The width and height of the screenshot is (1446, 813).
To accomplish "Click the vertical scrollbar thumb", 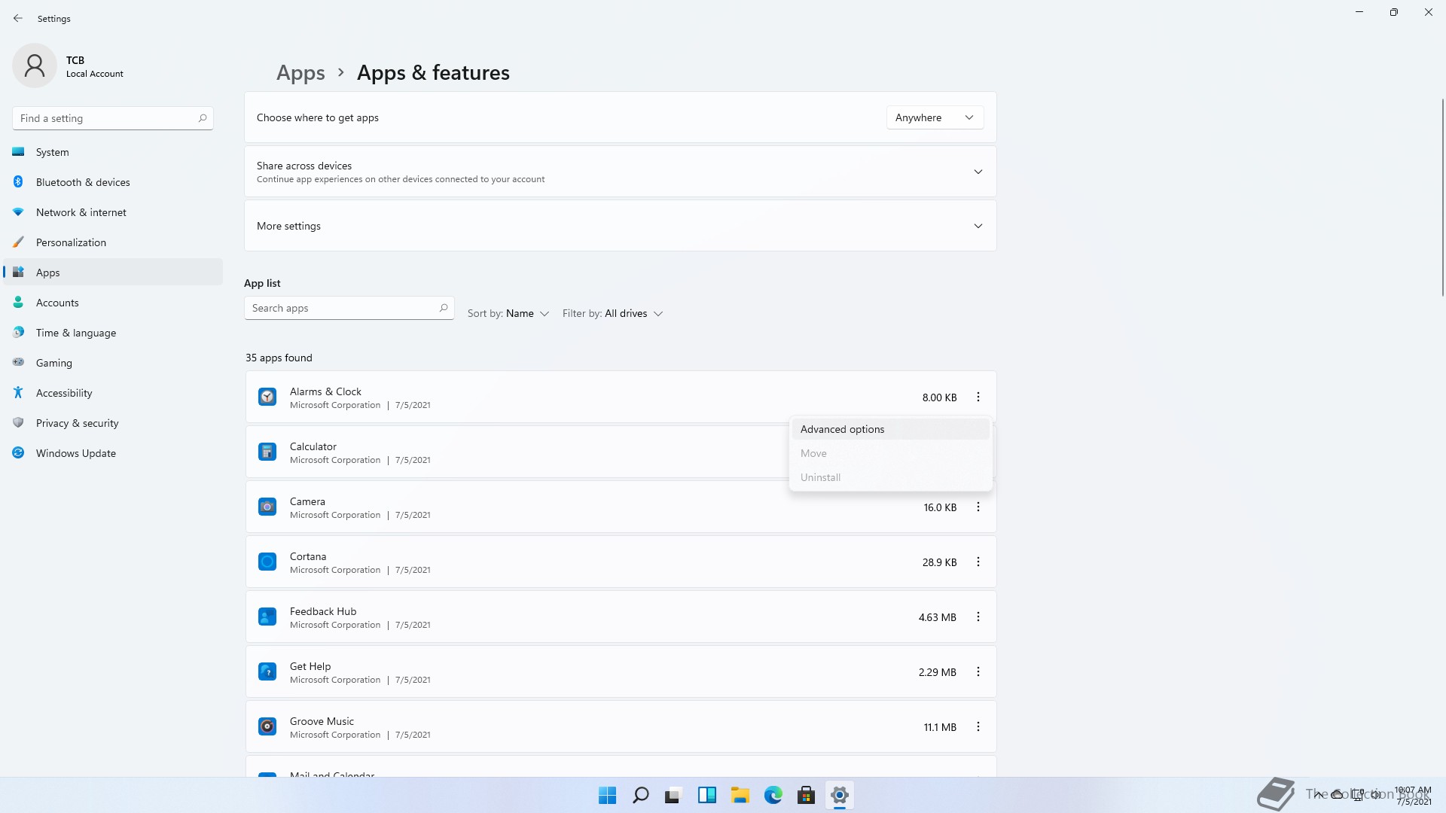I will (1442, 197).
